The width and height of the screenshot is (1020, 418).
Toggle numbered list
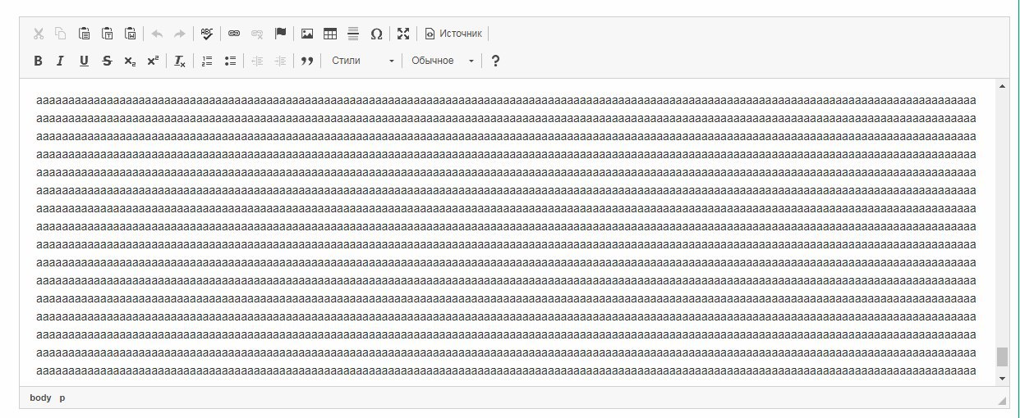pos(207,61)
